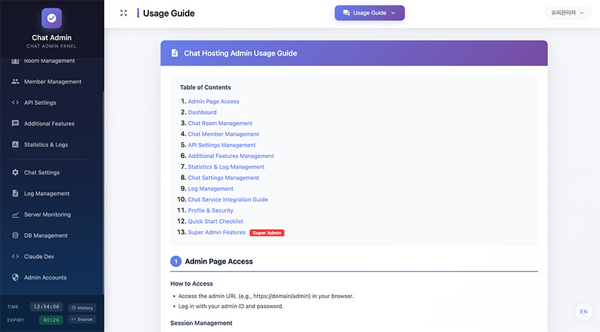Click the Additional Features chat bubble icon

[15, 124]
